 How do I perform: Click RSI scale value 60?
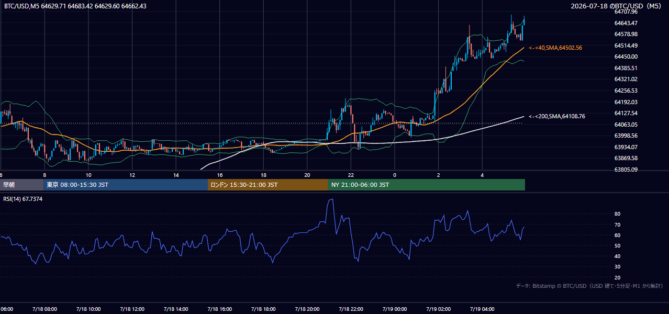618,235
